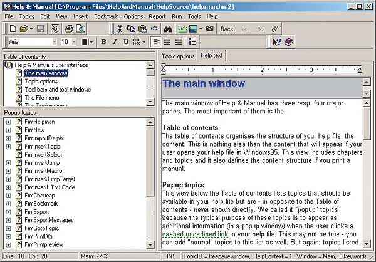Select 'Tool bars and tool windows' topic
The image size is (376, 262).
pos(58,90)
